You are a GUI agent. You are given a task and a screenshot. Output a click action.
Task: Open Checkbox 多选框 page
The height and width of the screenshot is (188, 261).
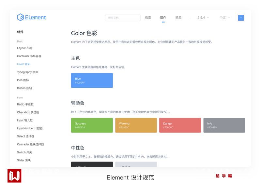[x=28, y=112]
